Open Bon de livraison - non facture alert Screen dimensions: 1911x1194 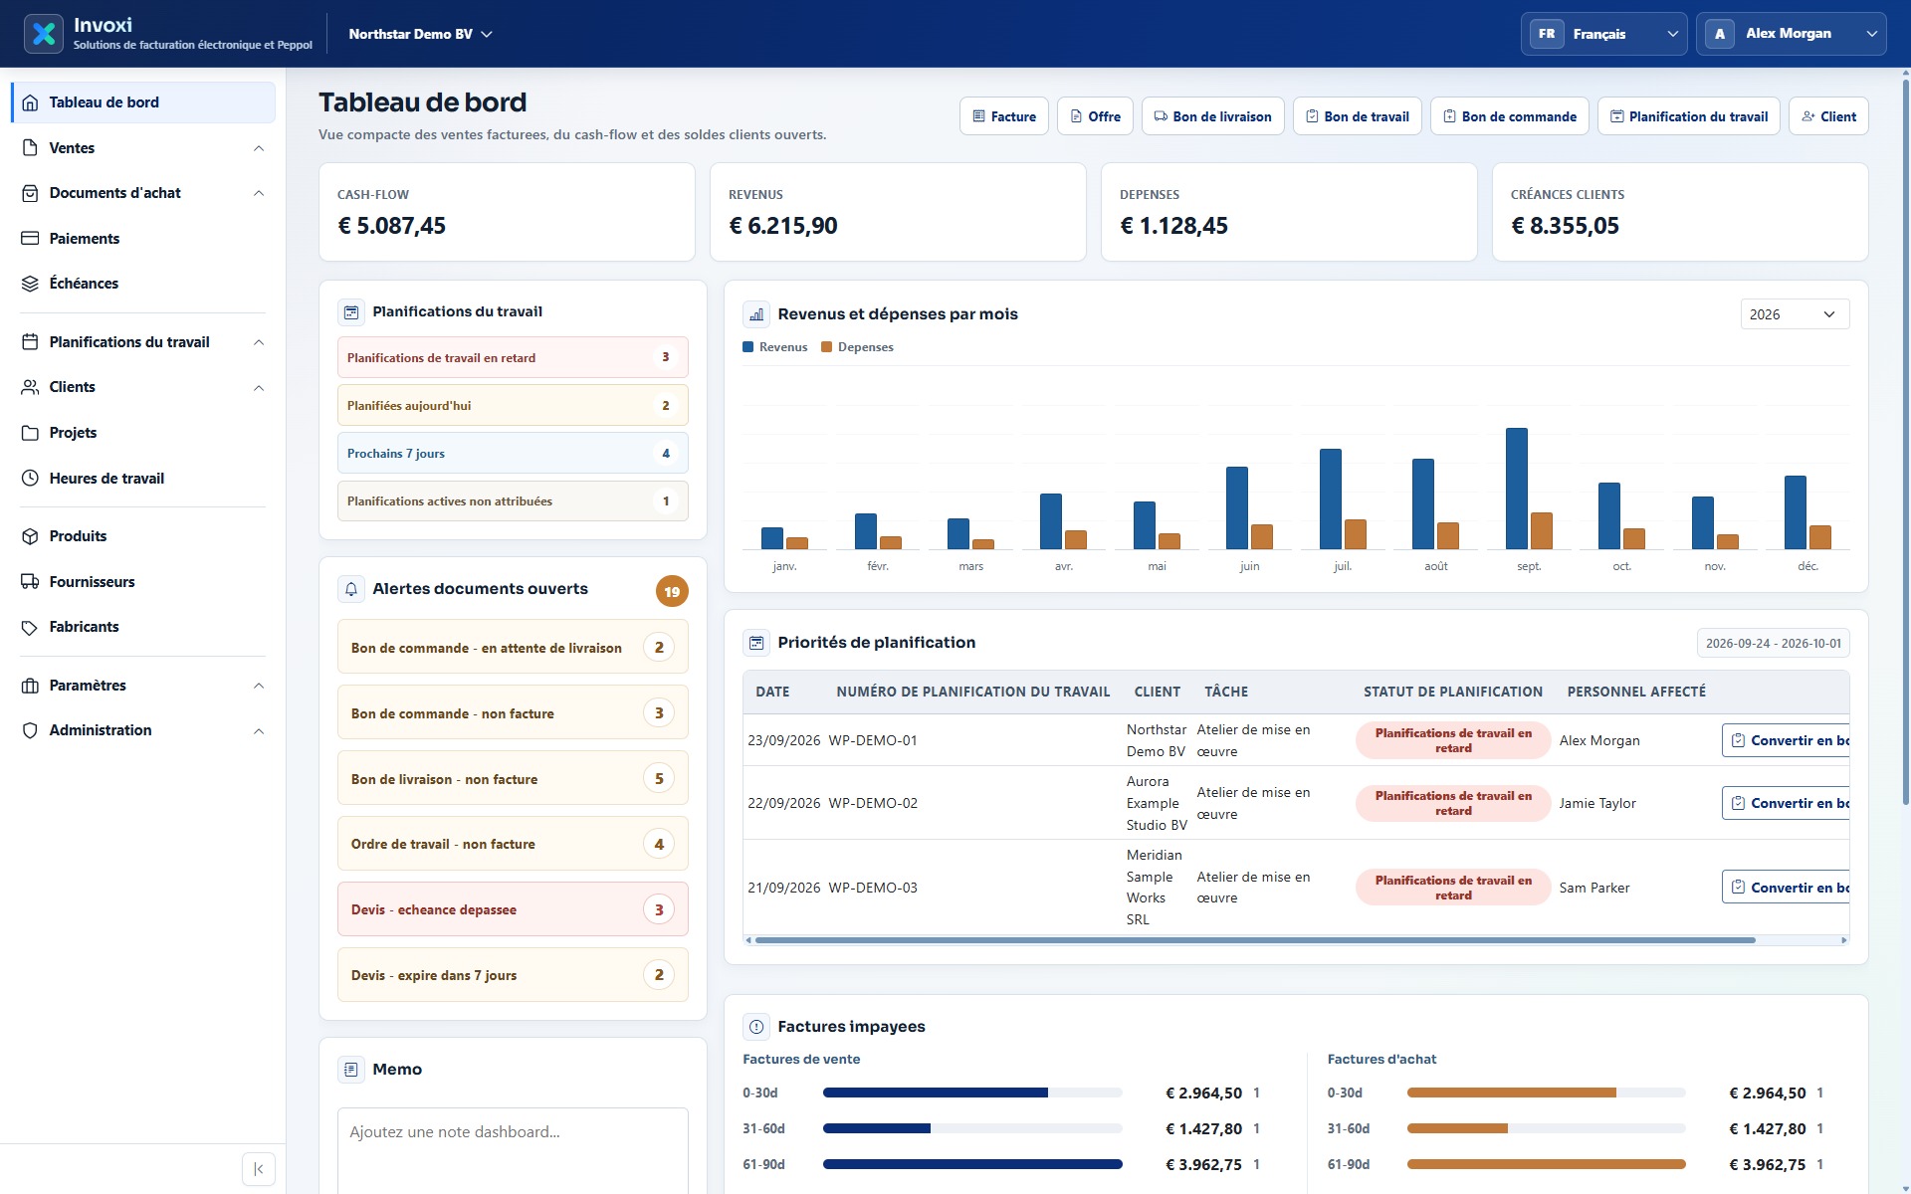513,779
